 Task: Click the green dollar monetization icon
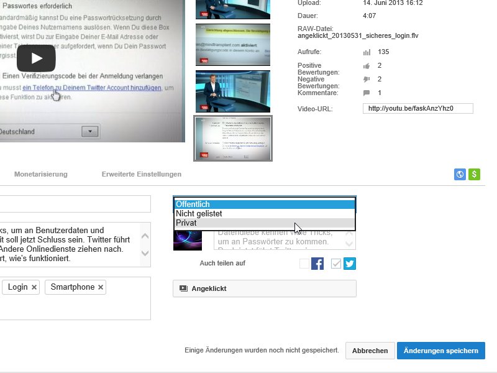[x=474, y=174]
